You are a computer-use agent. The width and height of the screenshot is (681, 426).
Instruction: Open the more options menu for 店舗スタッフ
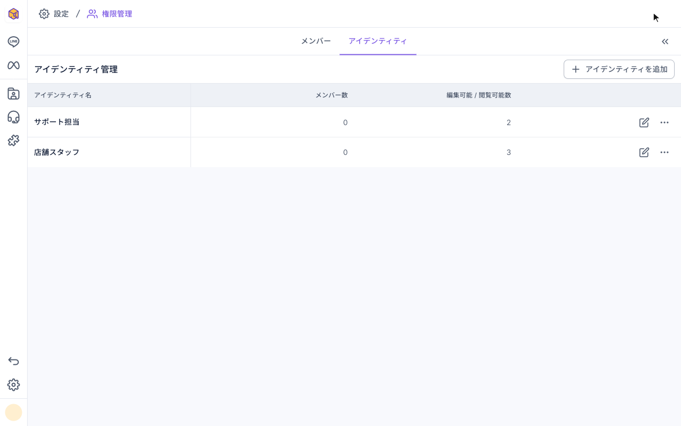coord(665,152)
